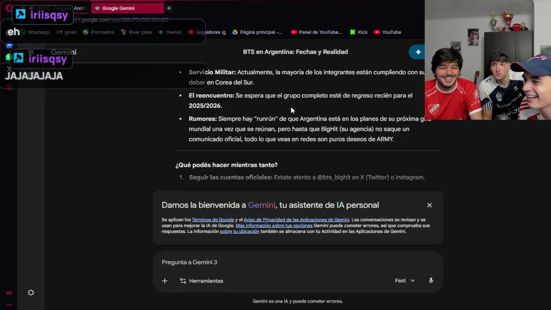Click the red hexagon icon in Opera sidebar
551x310 pixels.
pyautogui.click(x=9, y=87)
